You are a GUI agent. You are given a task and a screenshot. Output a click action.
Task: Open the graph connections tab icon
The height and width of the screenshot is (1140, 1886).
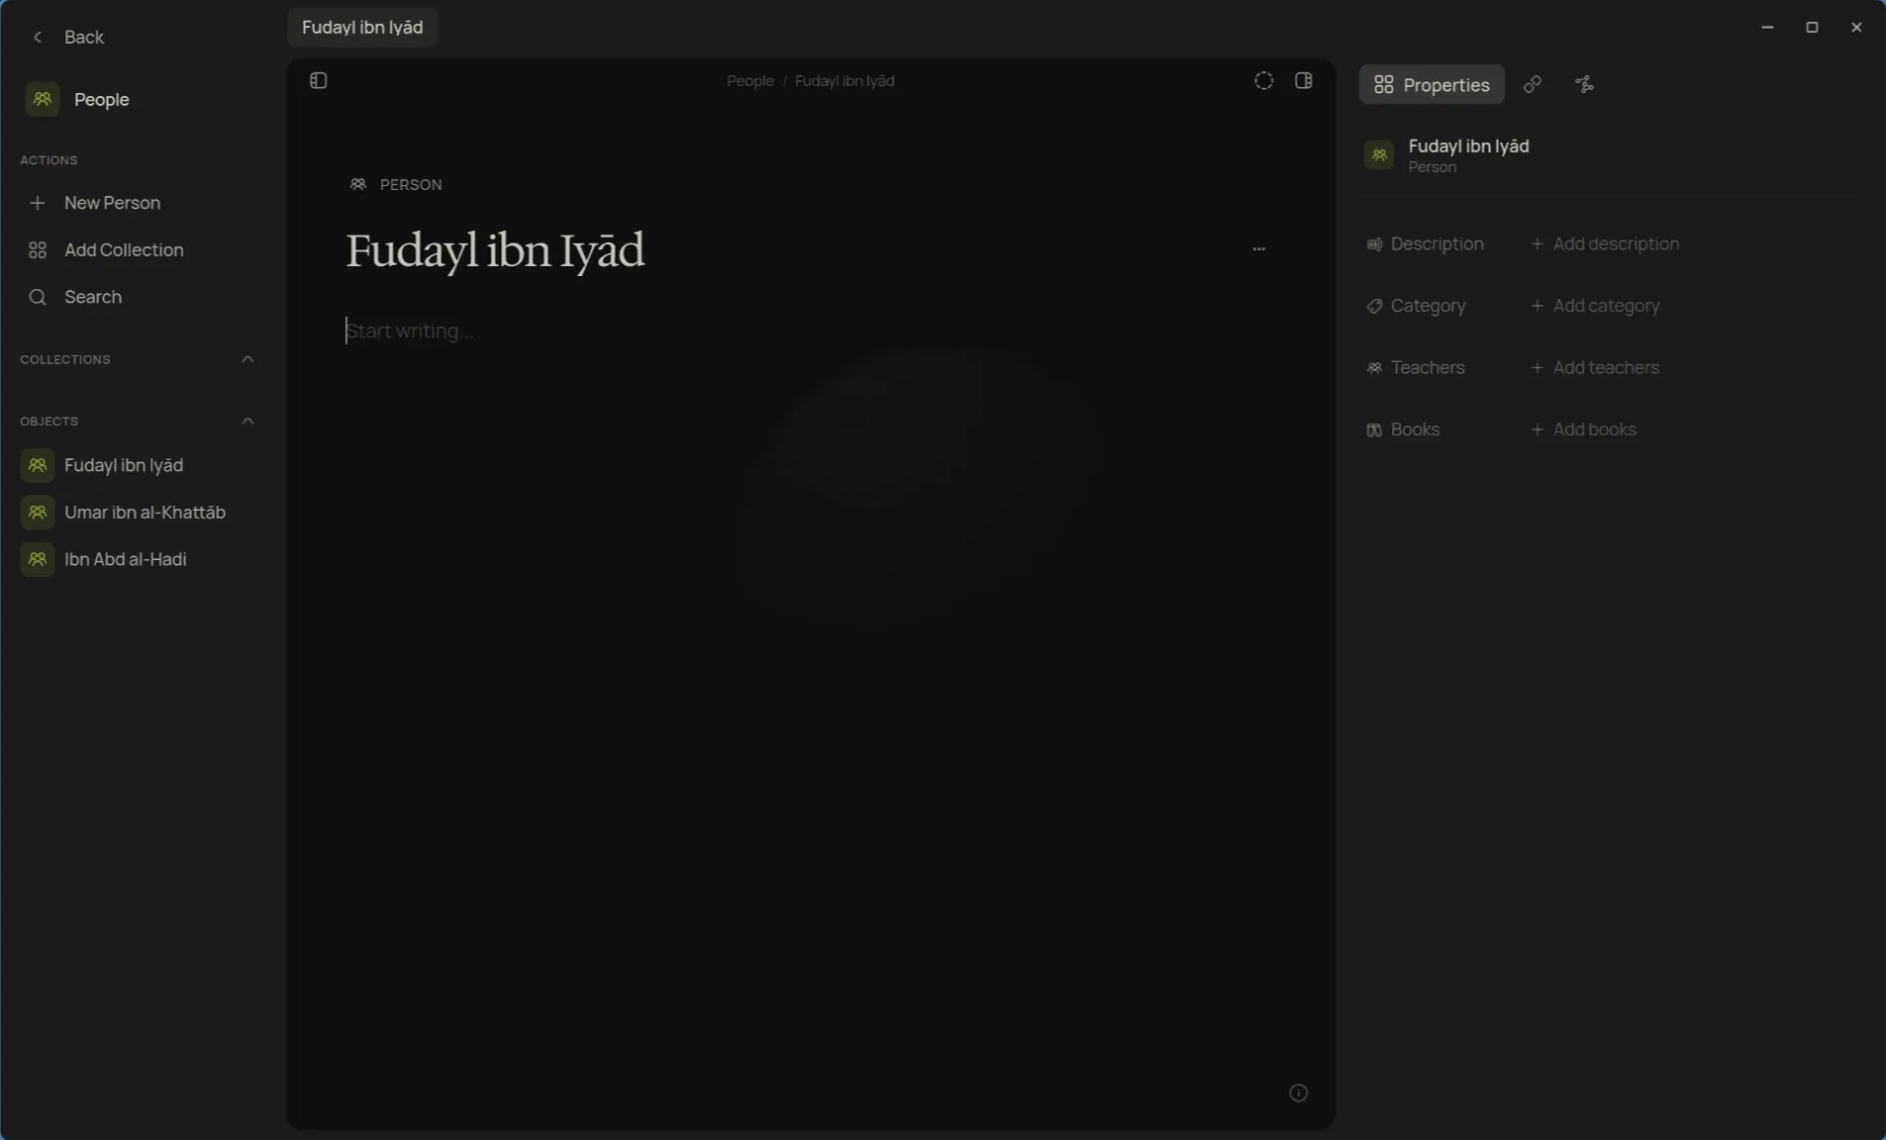[x=1584, y=84]
